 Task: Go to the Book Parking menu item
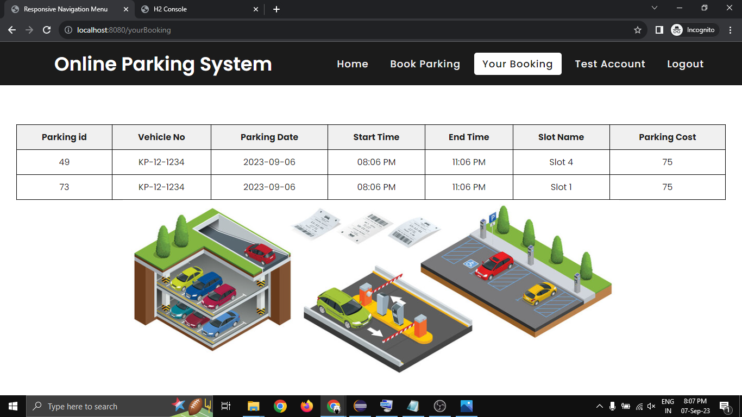pos(425,64)
